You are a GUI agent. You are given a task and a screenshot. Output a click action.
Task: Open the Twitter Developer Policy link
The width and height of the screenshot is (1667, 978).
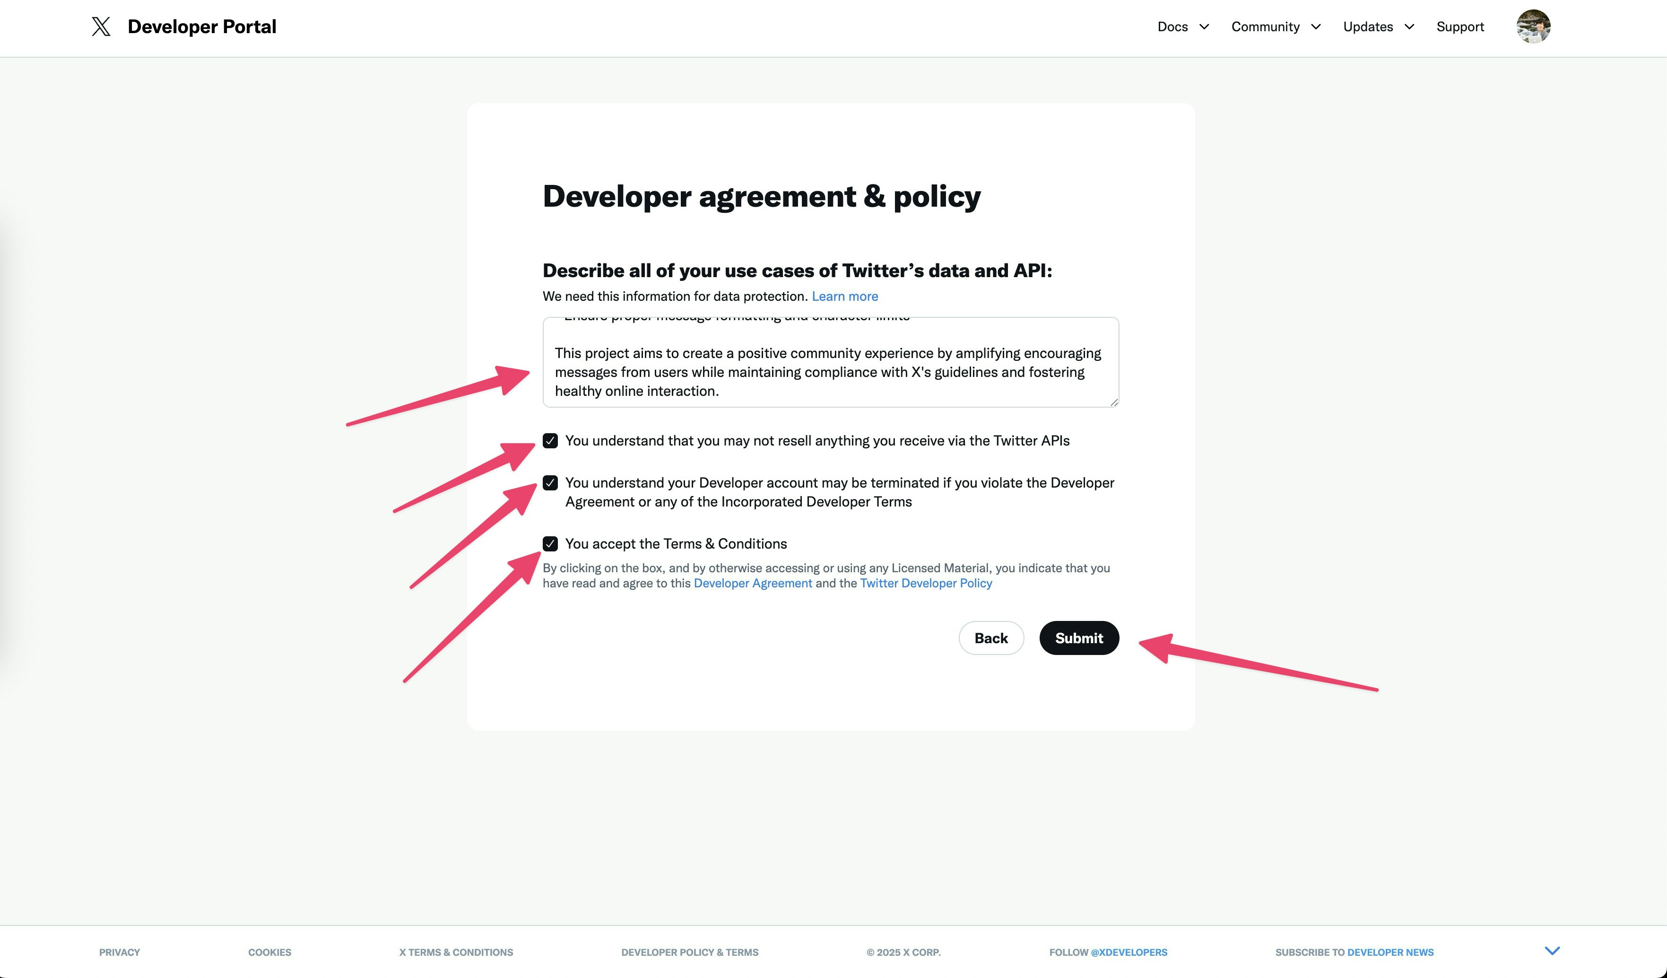click(925, 583)
